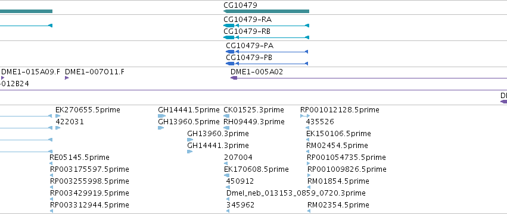This screenshot has height=214, width=507.
Task: Click the CG10479-RA transcript feature
Action: [x=266, y=26]
